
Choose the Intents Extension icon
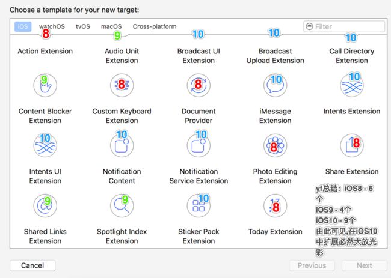352,85
